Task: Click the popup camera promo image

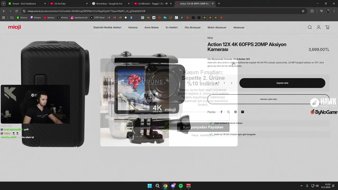Action: (135, 102)
